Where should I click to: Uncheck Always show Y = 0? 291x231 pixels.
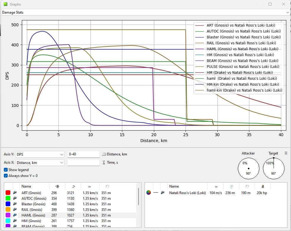6,176
